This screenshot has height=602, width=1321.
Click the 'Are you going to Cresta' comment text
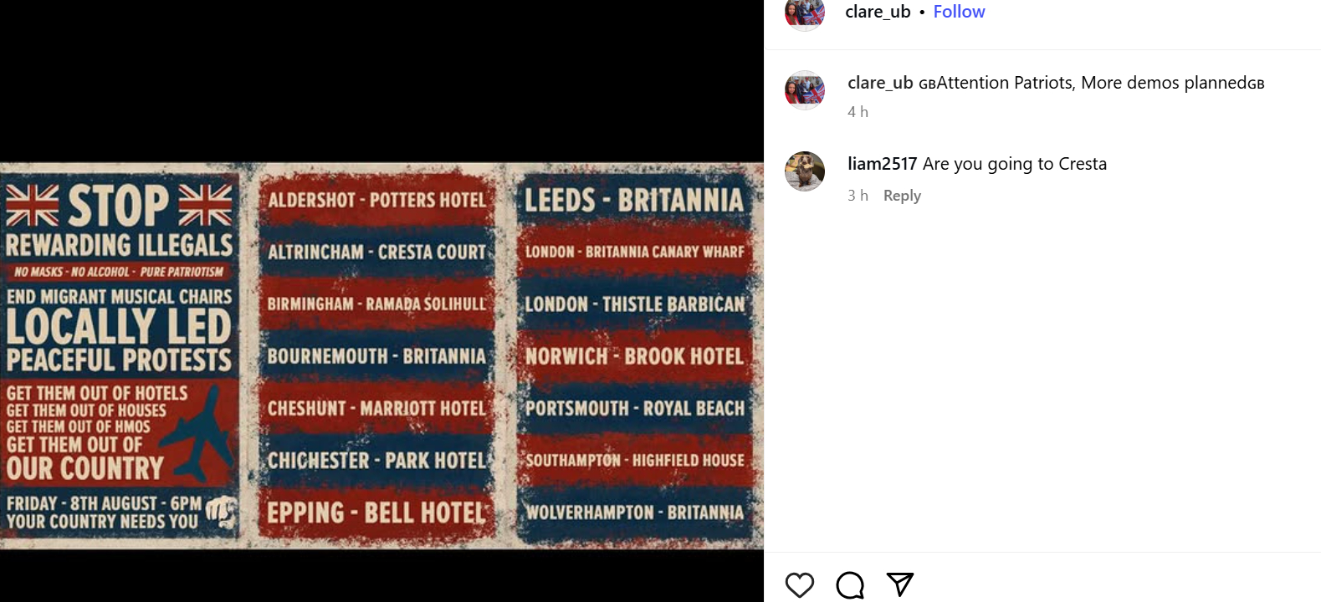tap(1014, 164)
